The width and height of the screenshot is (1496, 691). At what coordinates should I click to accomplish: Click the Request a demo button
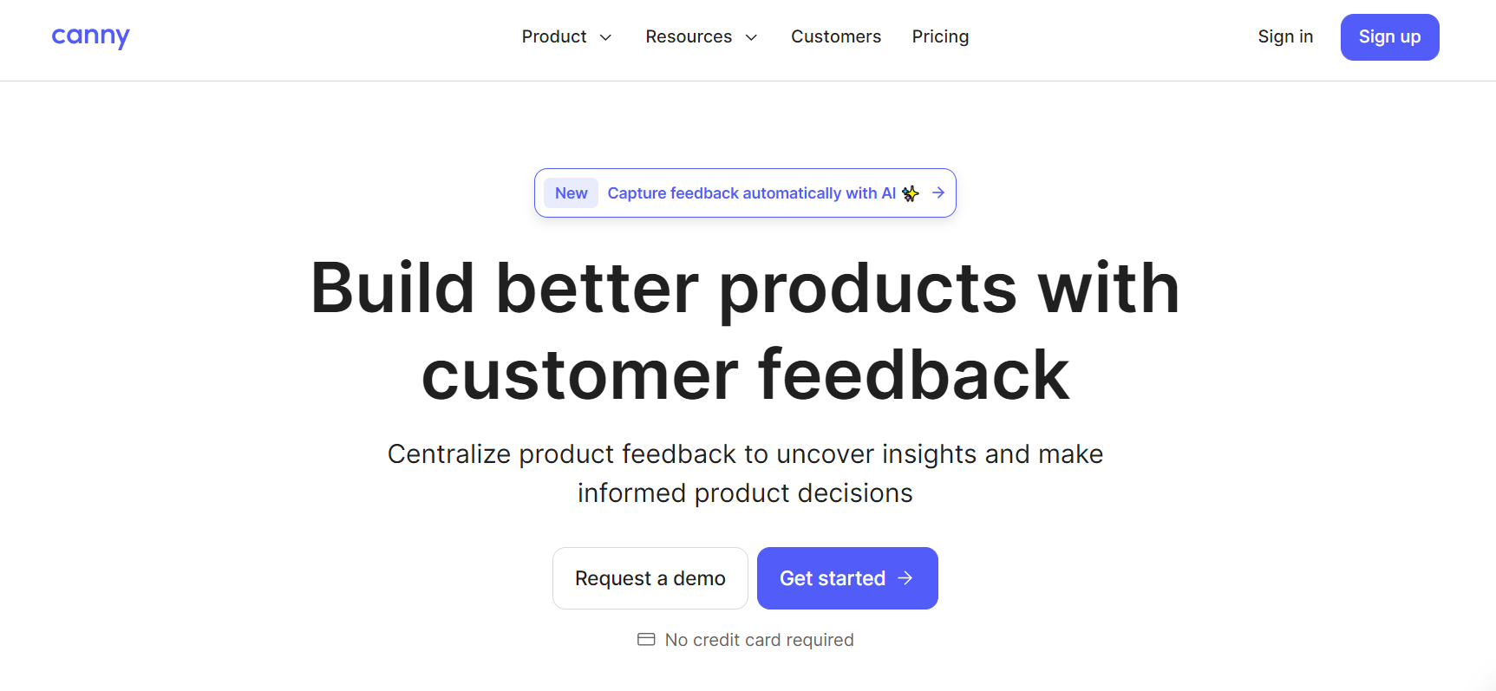click(x=650, y=578)
